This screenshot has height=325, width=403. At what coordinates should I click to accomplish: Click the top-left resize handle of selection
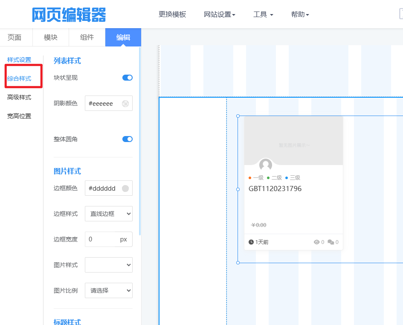coord(238,116)
